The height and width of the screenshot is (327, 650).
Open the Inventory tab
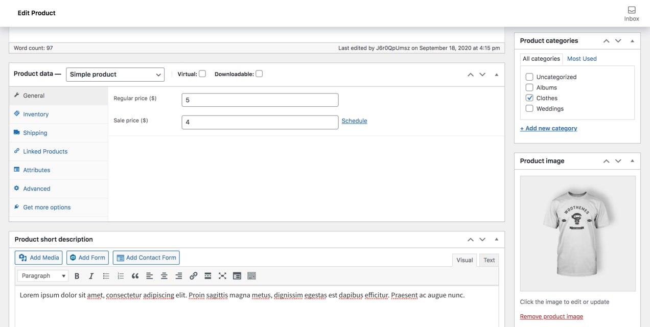(58, 114)
